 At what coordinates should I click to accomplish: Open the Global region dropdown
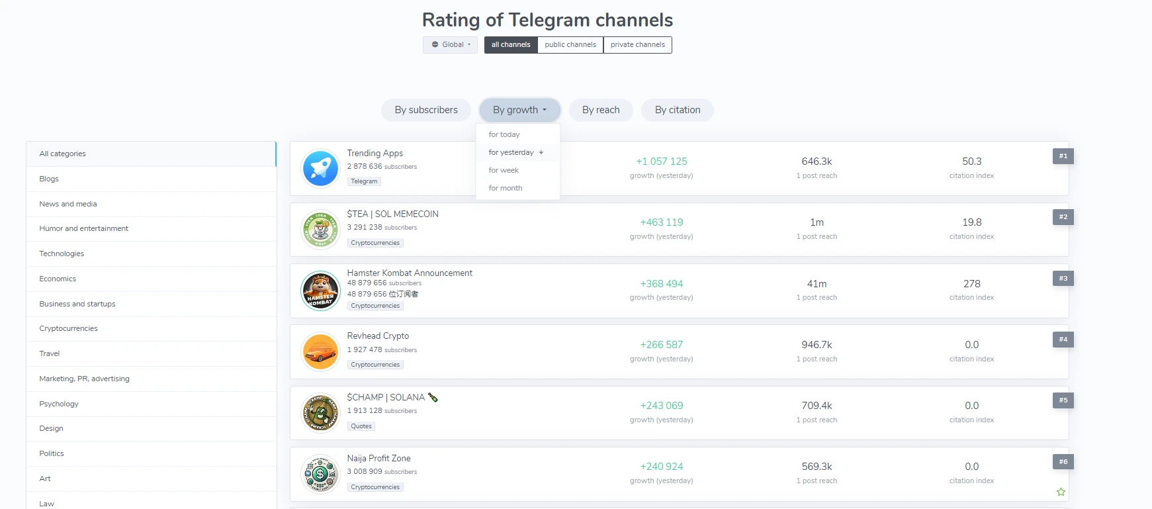[451, 45]
